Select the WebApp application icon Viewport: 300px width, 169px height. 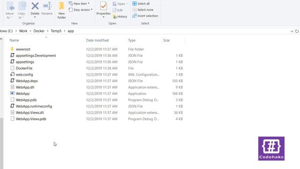12,93
